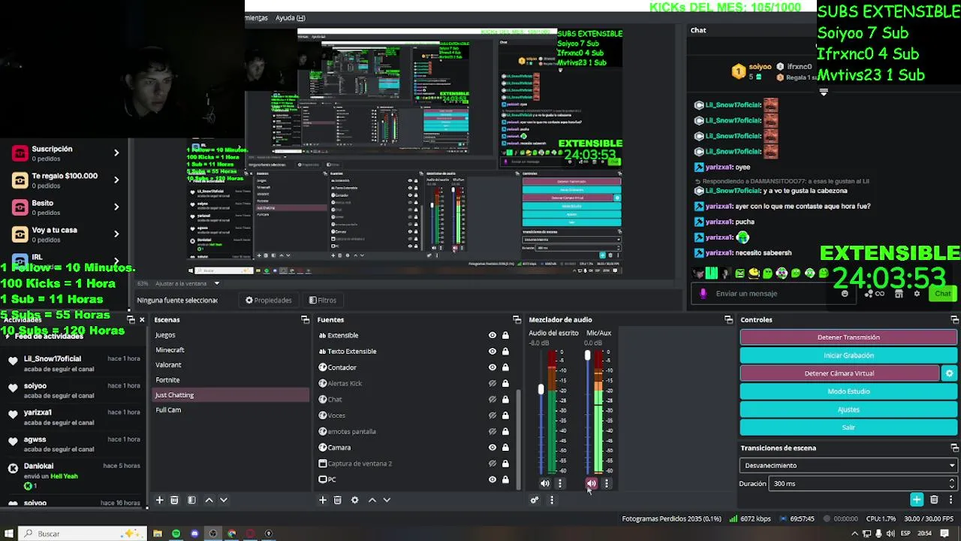
Task: Open the Ayuda menu
Action: coord(290,18)
